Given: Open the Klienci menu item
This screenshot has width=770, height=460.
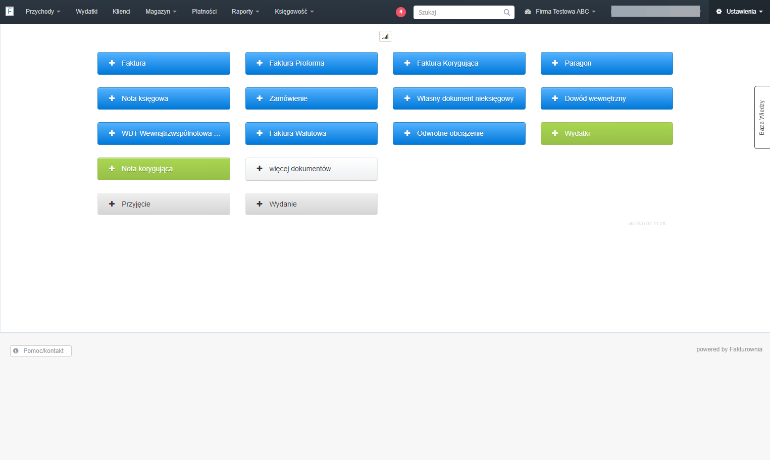Looking at the screenshot, I should [121, 12].
